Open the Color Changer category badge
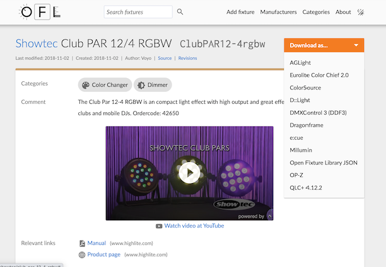The height and width of the screenshot is (267, 386). [105, 85]
